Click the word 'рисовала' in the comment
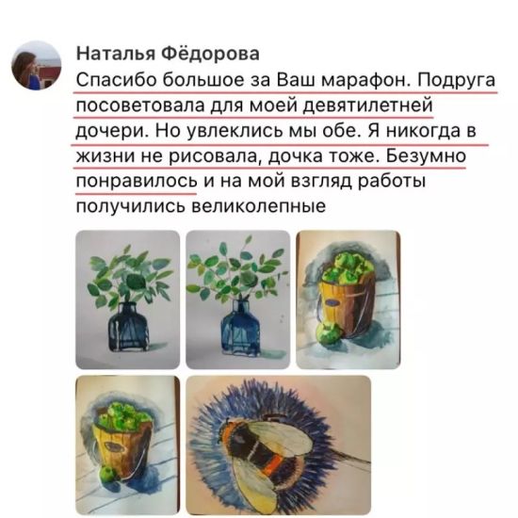The height and width of the screenshot is (518, 518). click(x=213, y=156)
